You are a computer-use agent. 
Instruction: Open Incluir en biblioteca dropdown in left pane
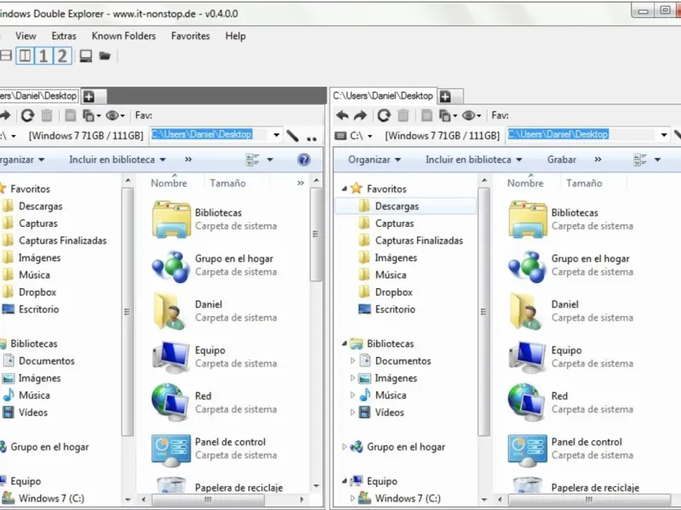[x=117, y=160]
